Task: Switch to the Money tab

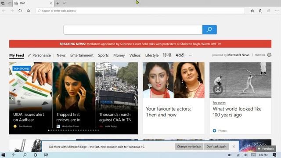Action: (119, 55)
